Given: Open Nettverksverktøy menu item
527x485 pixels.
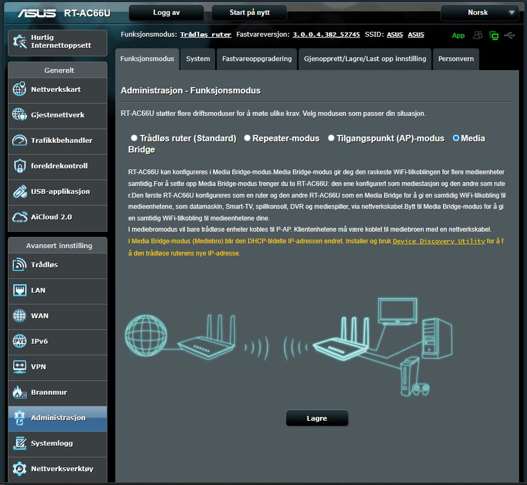Looking at the screenshot, I should (x=58, y=469).
